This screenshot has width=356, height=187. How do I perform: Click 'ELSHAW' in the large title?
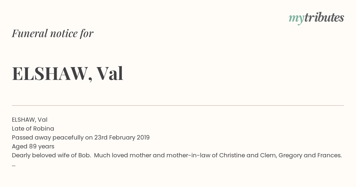tap(50, 74)
